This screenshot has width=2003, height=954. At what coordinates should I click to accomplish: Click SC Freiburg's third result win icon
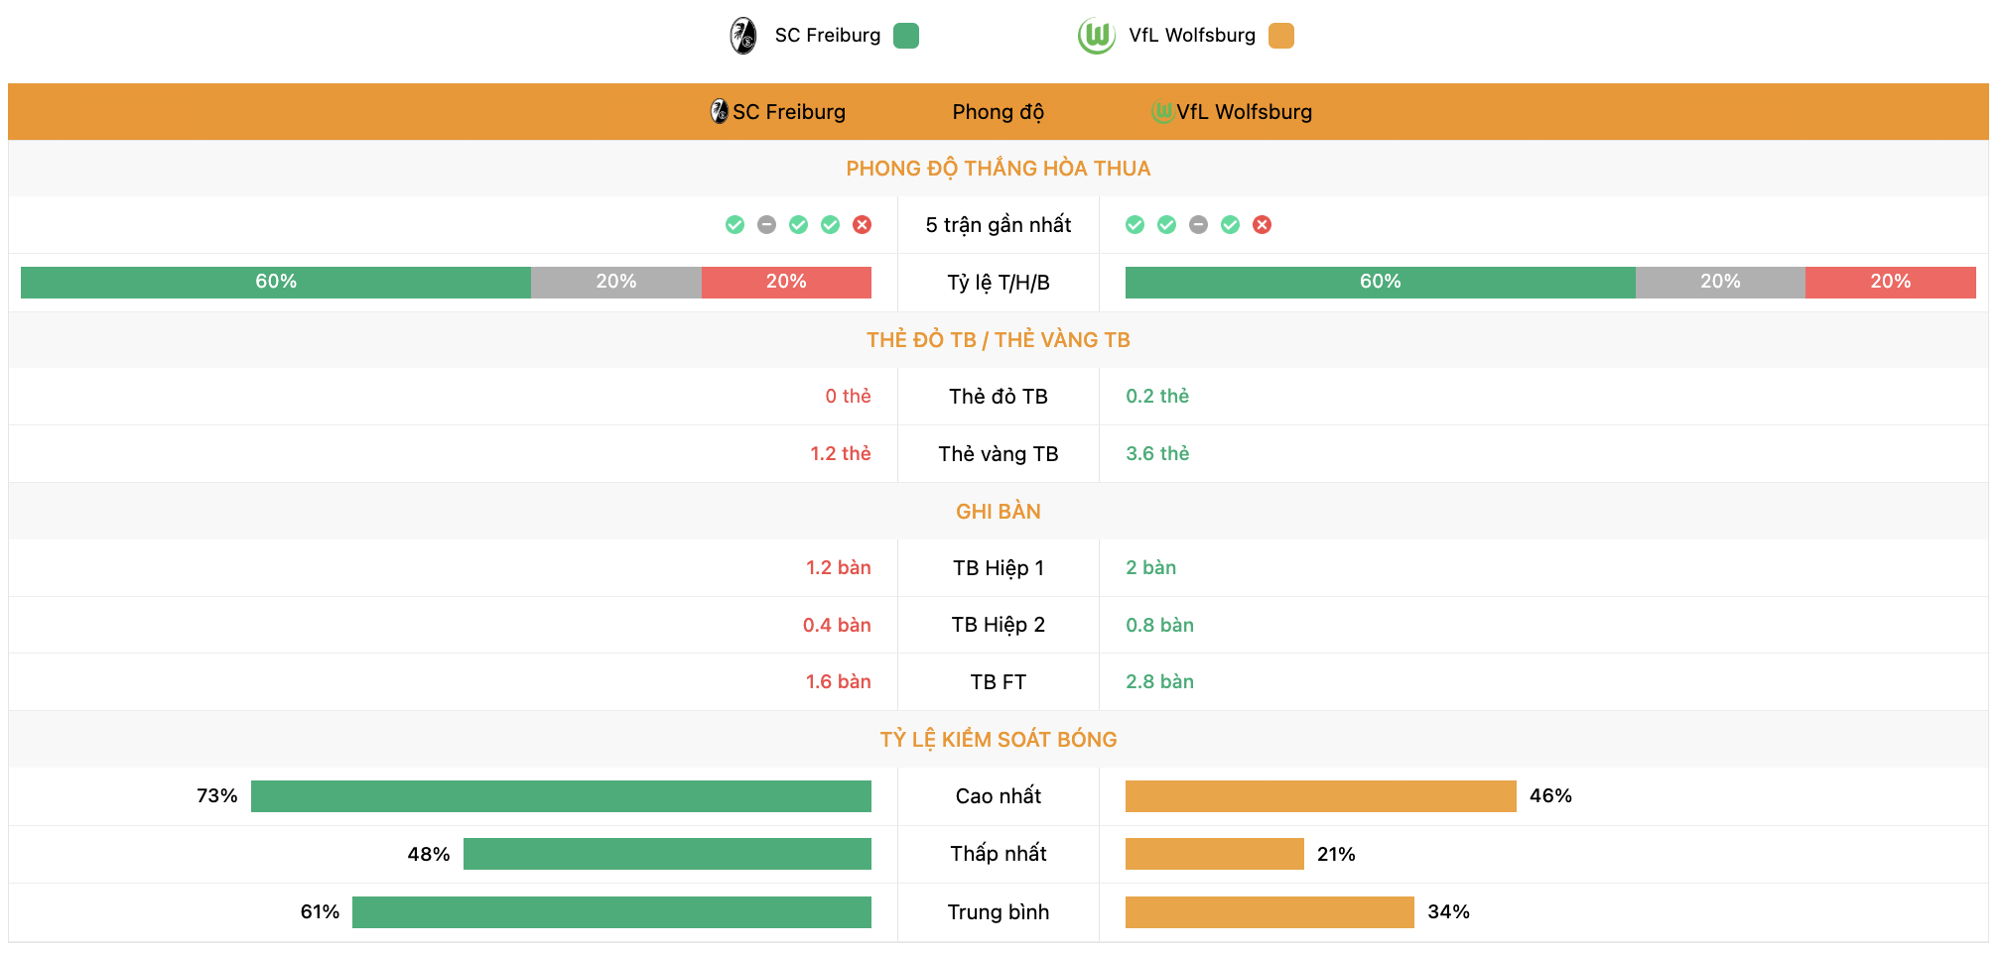[798, 225]
